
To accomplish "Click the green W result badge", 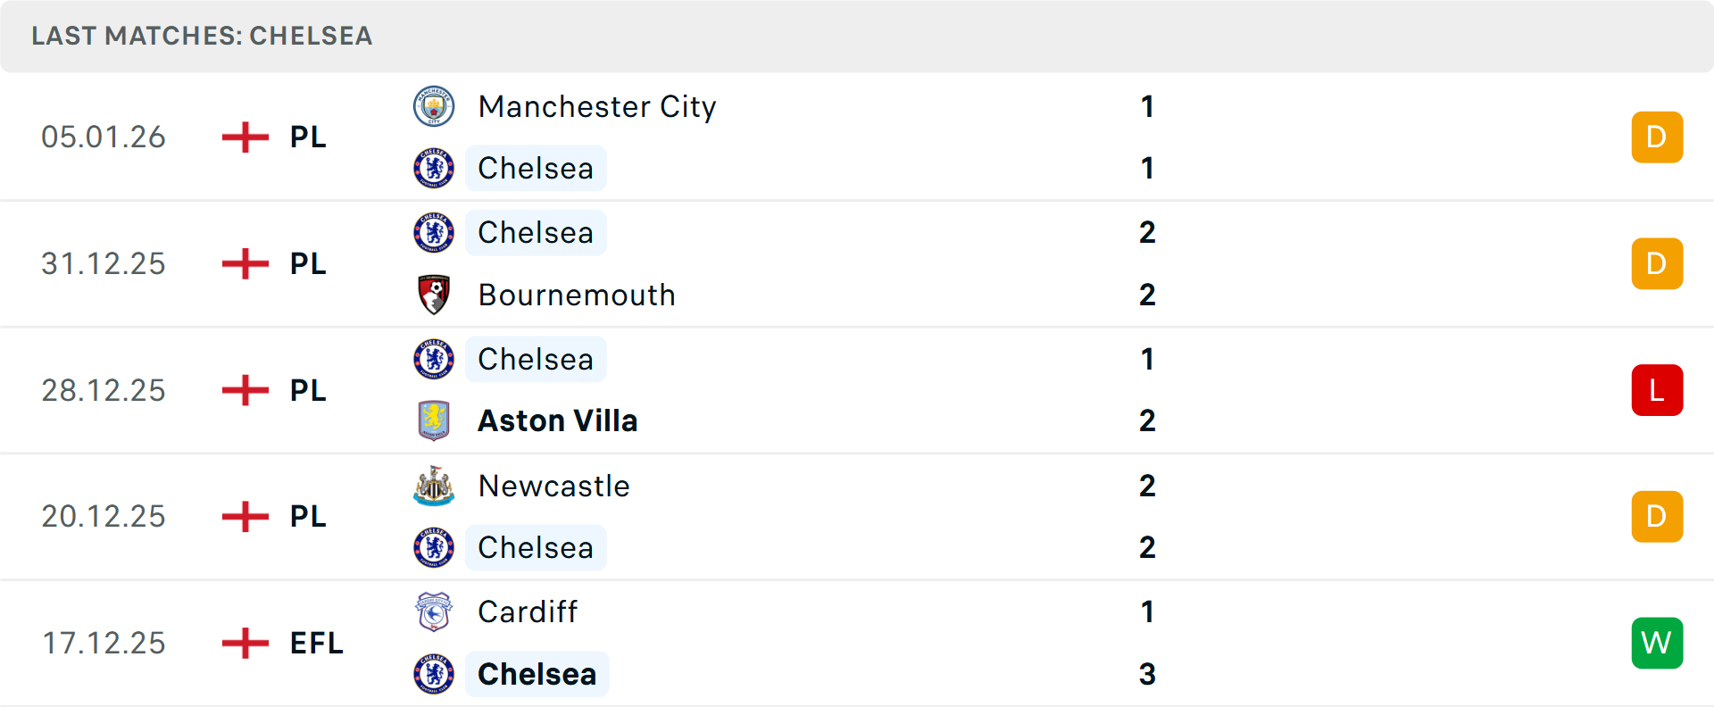I will 1657,643.
